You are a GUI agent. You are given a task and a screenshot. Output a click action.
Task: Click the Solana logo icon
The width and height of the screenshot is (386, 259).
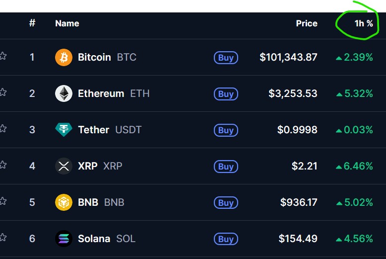(x=64, y=239)
